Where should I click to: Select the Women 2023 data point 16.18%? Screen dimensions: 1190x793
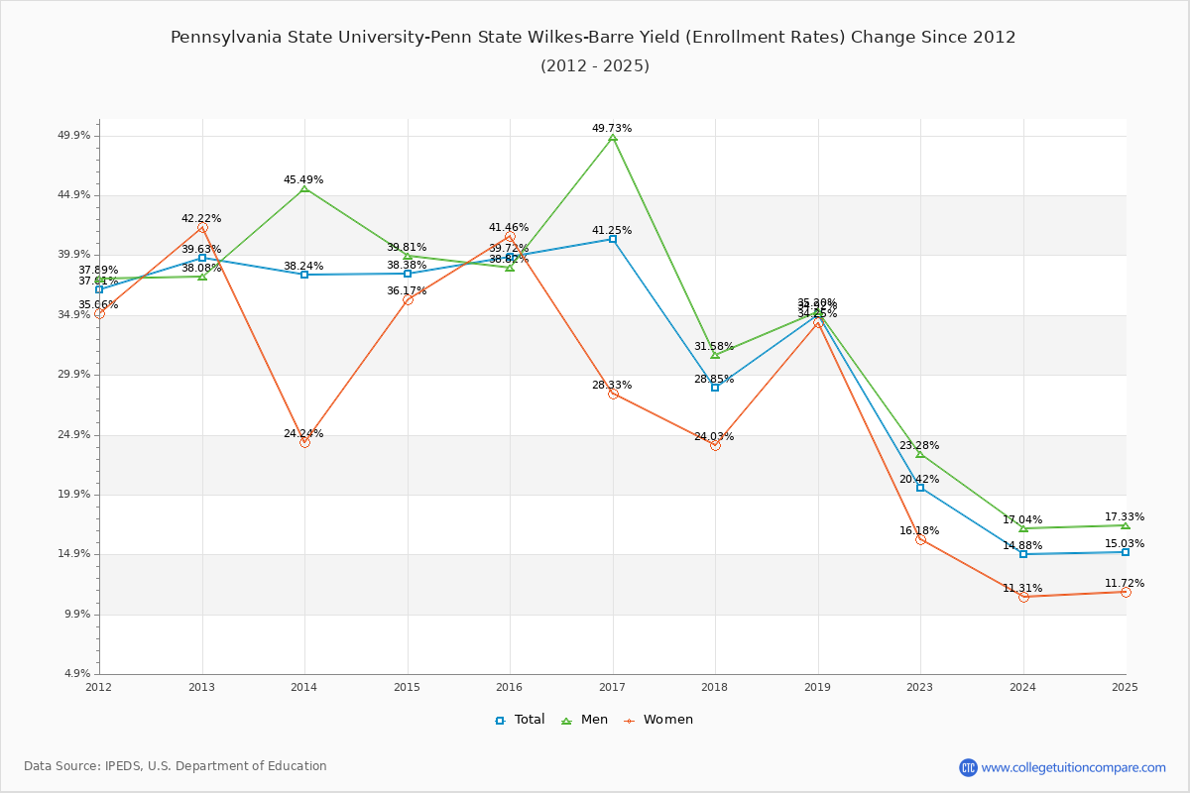pos(920,539)
